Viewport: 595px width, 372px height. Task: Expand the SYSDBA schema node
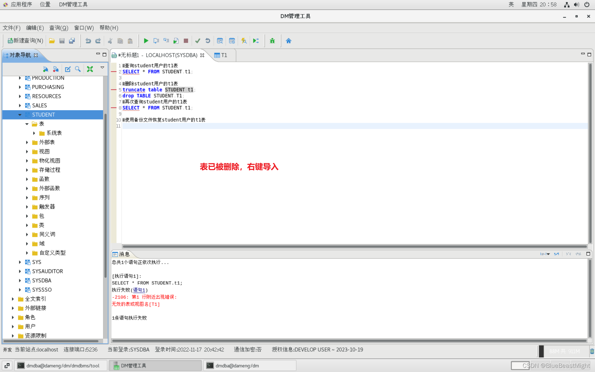pos(20,280)
